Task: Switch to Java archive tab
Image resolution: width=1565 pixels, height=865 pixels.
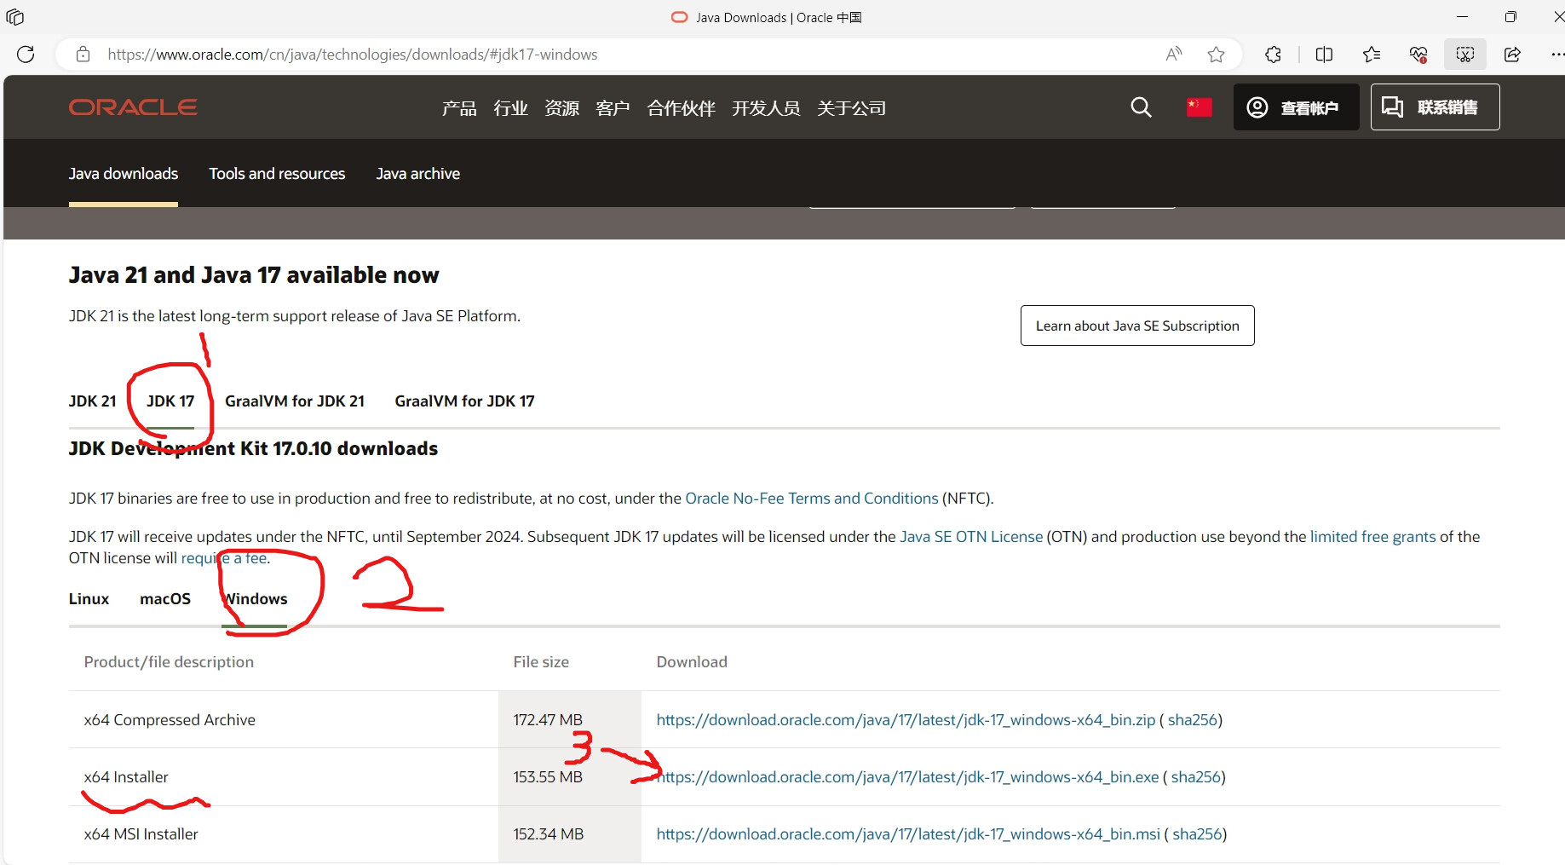Action: (x=418, y=174)
